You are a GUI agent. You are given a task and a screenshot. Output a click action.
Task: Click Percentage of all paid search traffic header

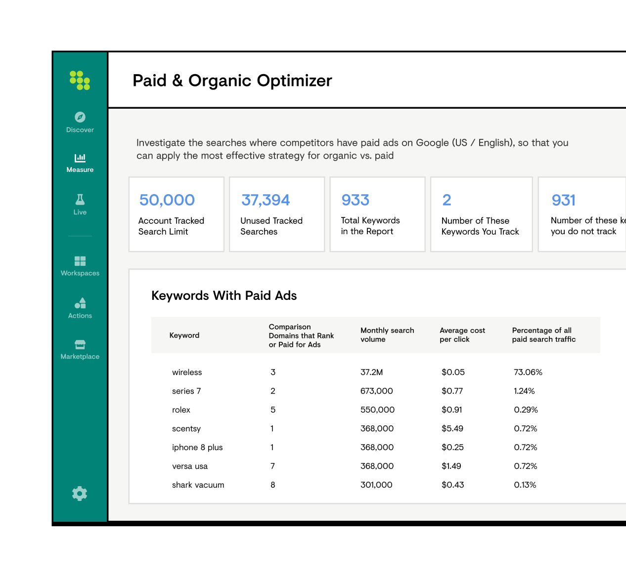[544, 335]
